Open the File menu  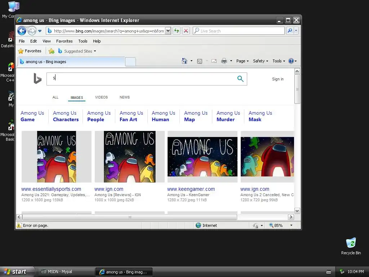[x=22, y=41]
